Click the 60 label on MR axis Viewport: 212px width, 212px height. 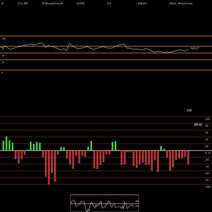click(x=207, y=133)
